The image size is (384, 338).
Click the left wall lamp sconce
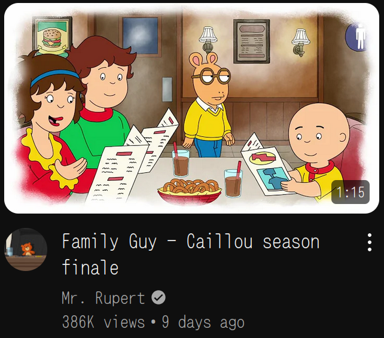[208, 38]
